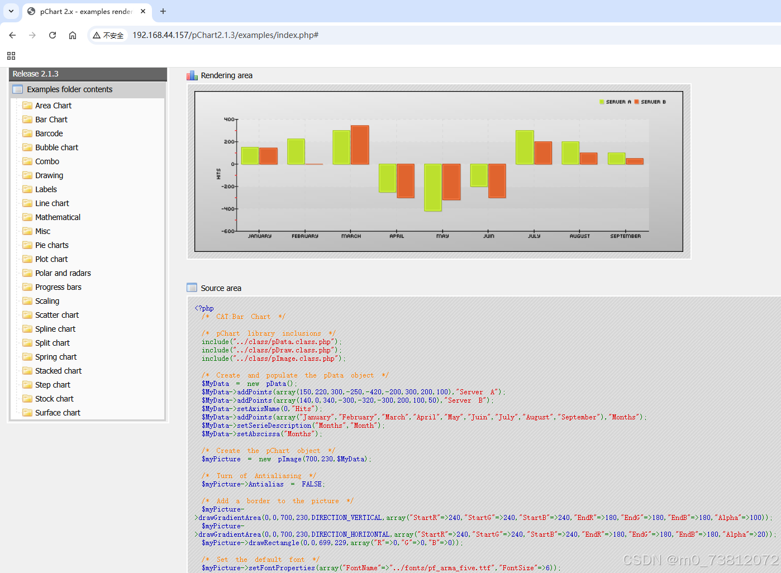Viewport: 781px width, 573px height.
Task: Click the Stacked chart folder icon
Action: (x=27, y=371)
